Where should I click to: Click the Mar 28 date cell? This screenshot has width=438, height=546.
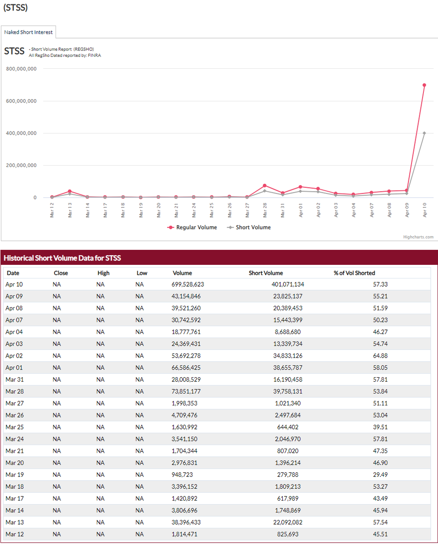coord(14,391)
